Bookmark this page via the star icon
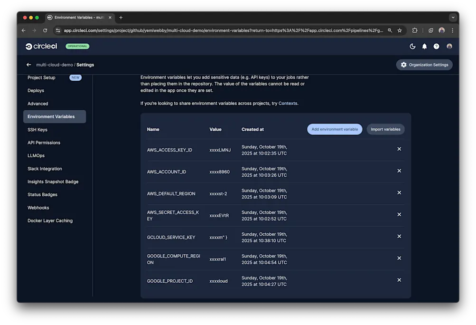Screen dimensions: 476x325 (x=399, y=30)
